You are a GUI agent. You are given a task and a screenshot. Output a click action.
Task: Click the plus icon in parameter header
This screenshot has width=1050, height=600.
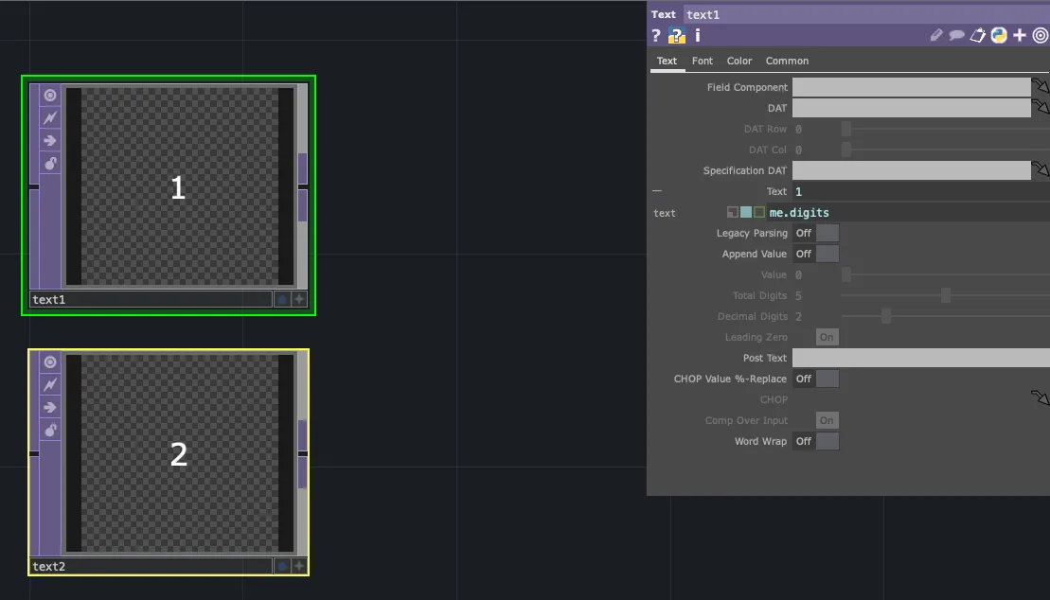[1020, 36]
